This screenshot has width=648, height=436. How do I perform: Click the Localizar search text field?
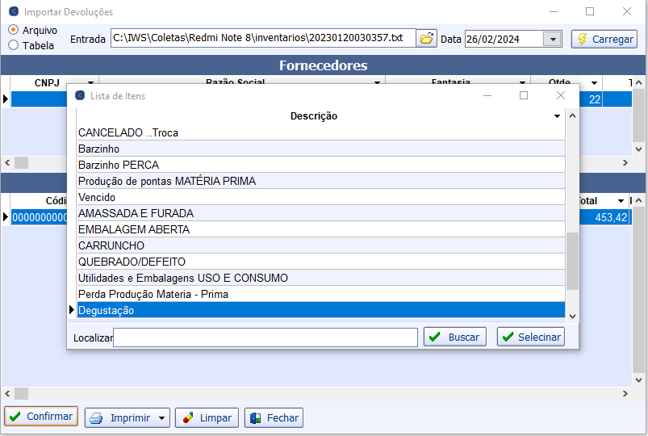265,337
